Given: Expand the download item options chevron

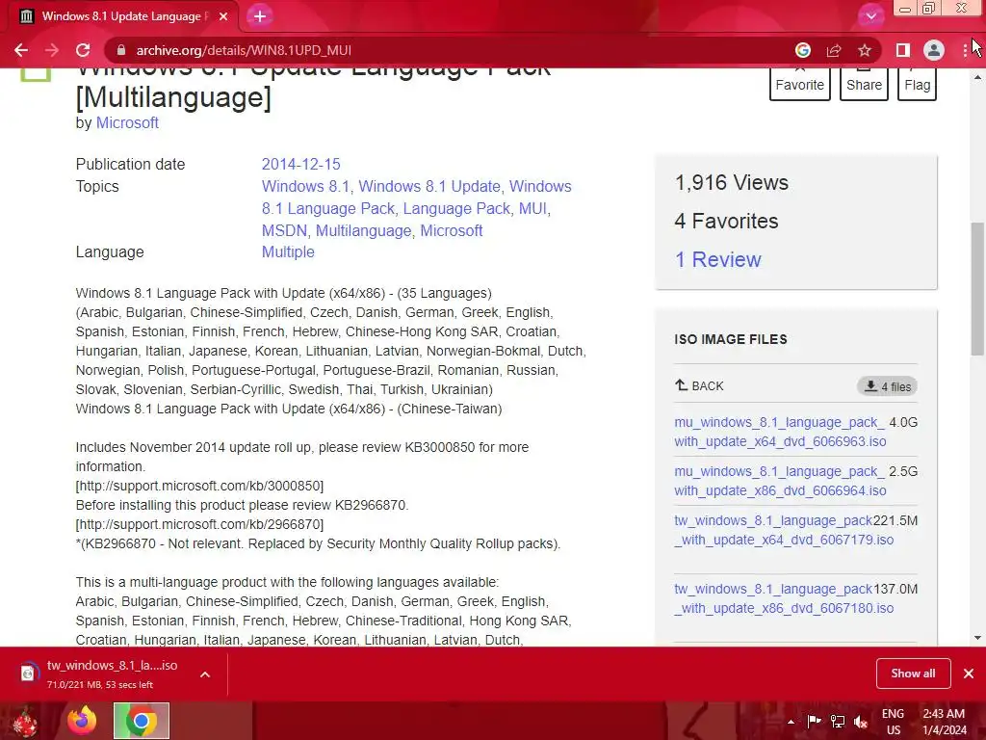Looking at the screenshot, I should point(205,674).
